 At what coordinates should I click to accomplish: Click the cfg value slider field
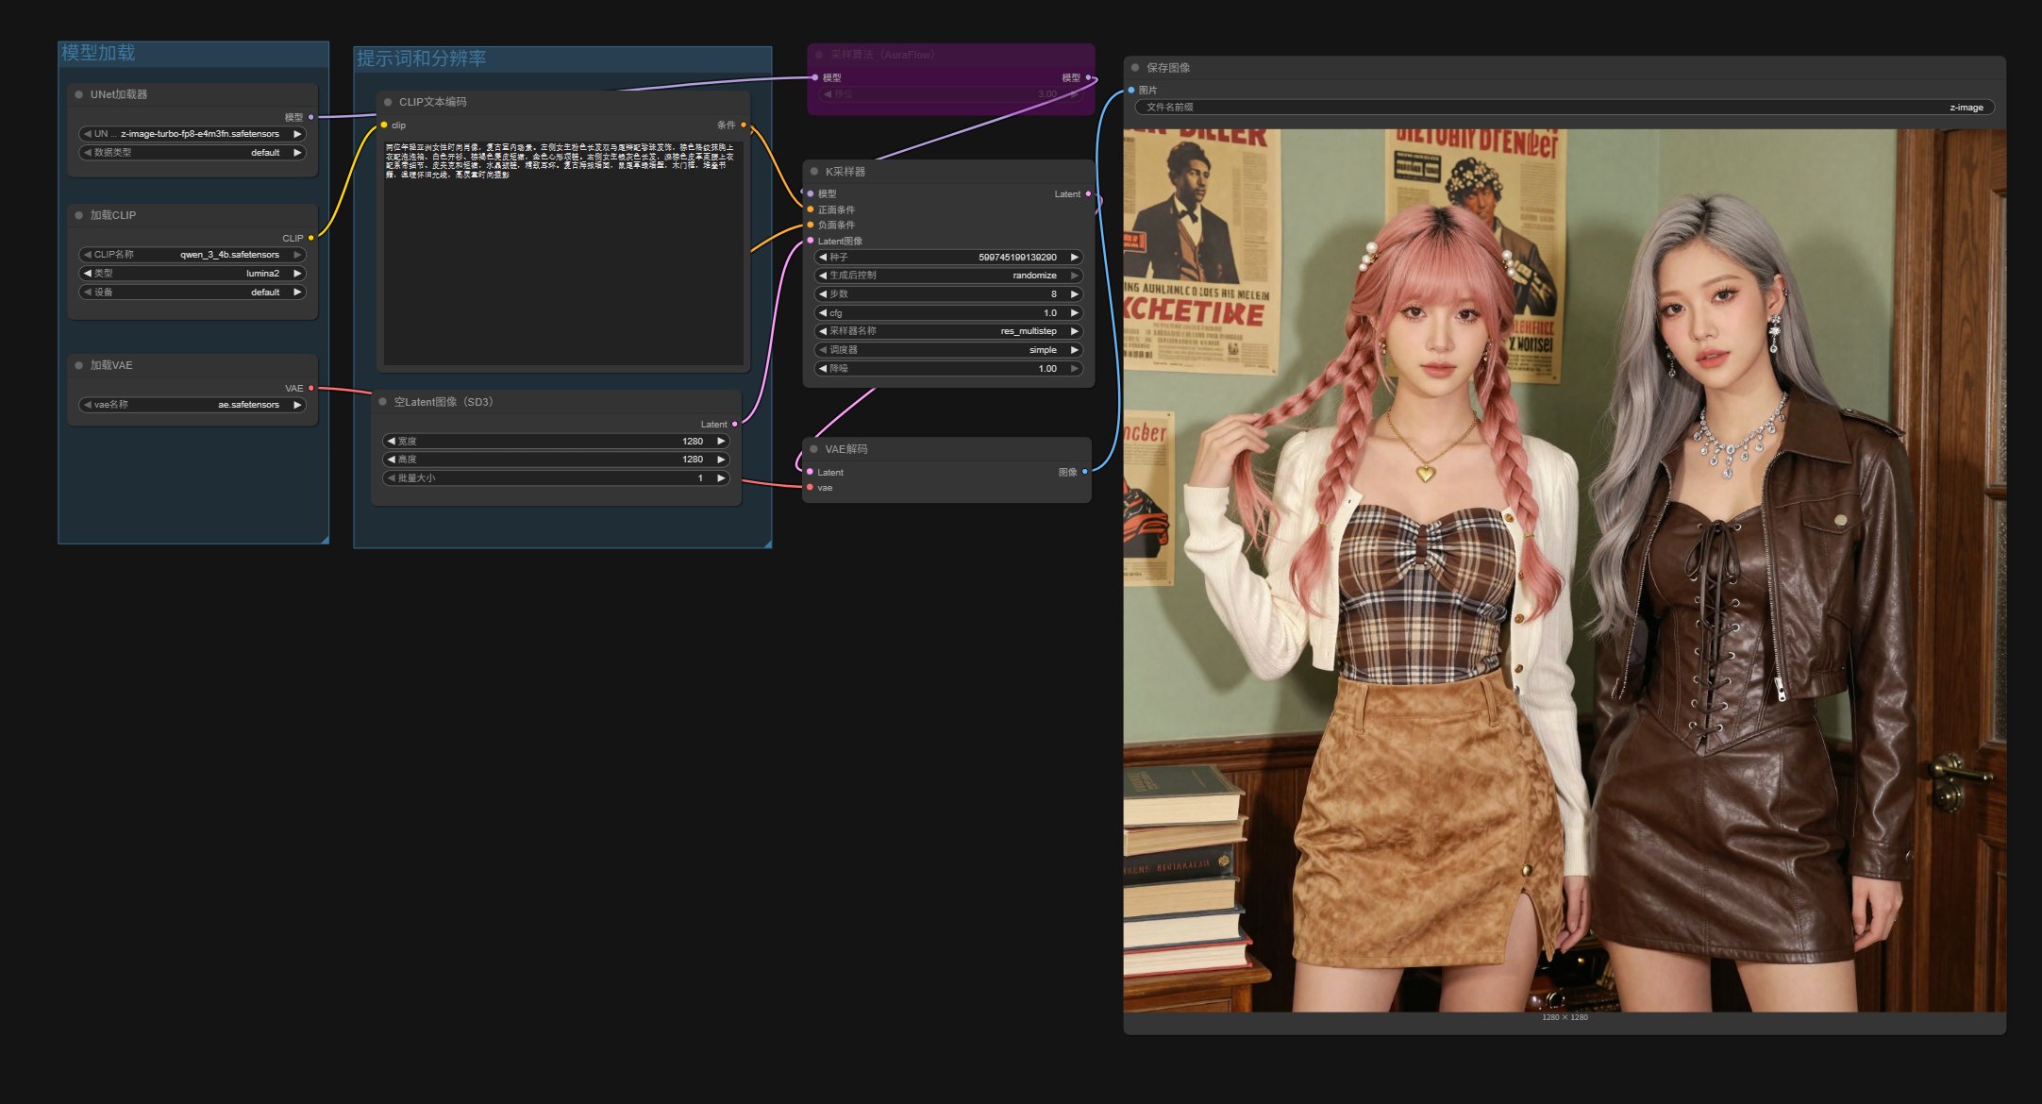click(x=947, y=312)
